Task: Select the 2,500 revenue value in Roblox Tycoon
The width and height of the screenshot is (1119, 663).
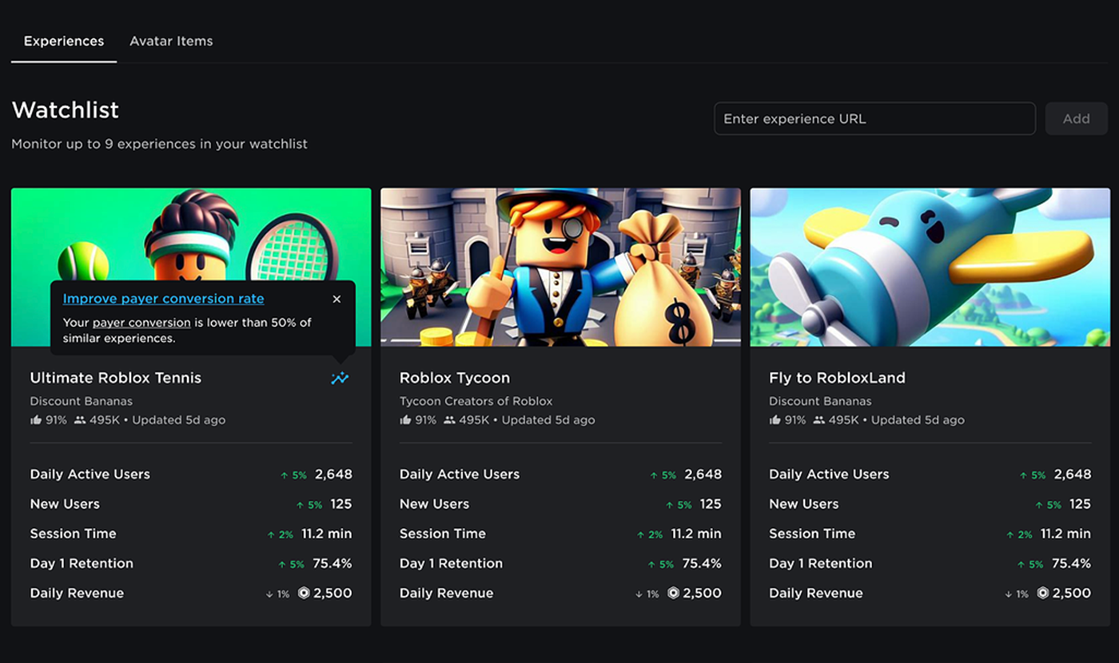Action: [x=703, y=593]
